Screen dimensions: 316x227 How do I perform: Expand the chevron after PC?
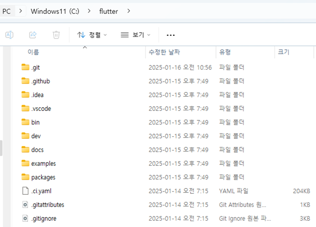click(x=21, y=11)
